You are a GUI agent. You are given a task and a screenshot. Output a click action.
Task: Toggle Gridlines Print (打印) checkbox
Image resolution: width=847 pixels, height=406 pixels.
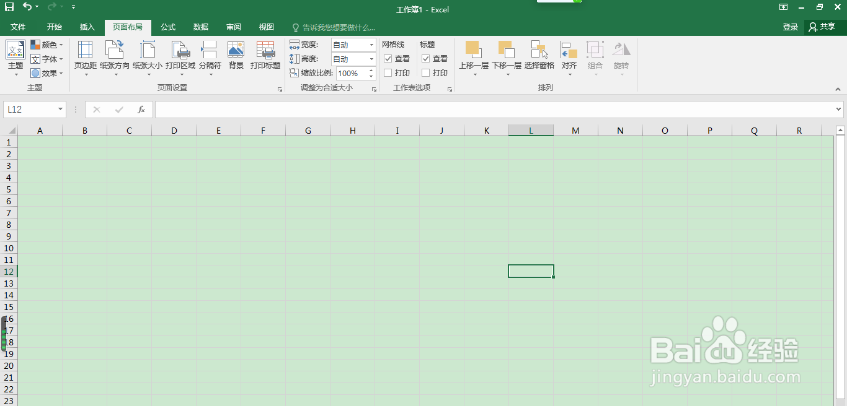388,73
